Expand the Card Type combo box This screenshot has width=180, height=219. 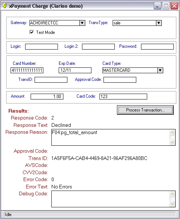click(160, 70)
